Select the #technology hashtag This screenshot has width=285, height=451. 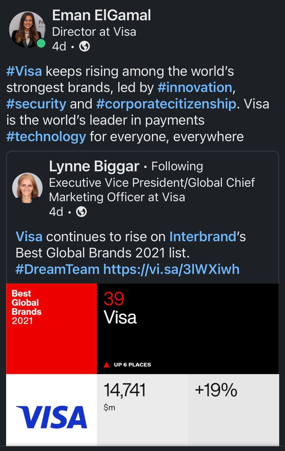pyautogui.click(x=46, y=137)
